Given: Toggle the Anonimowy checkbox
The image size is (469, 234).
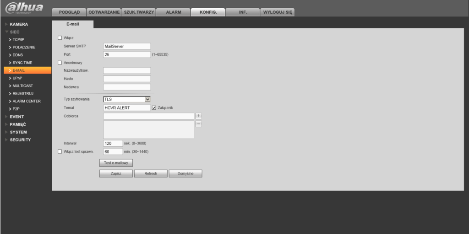Looking at the screenshot, I should (x=60, y=62).
